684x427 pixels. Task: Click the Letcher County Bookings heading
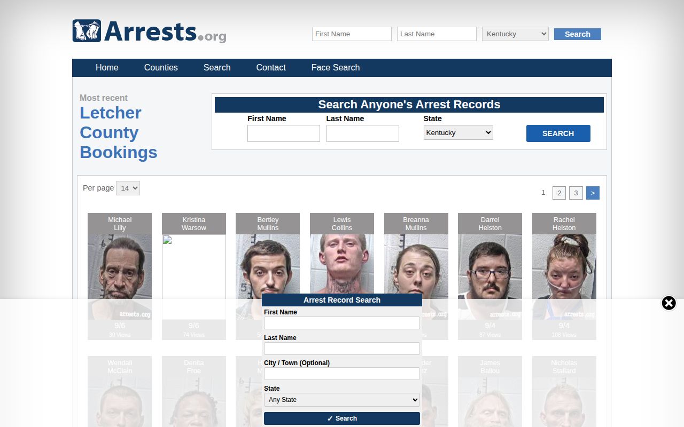(119, 132)
